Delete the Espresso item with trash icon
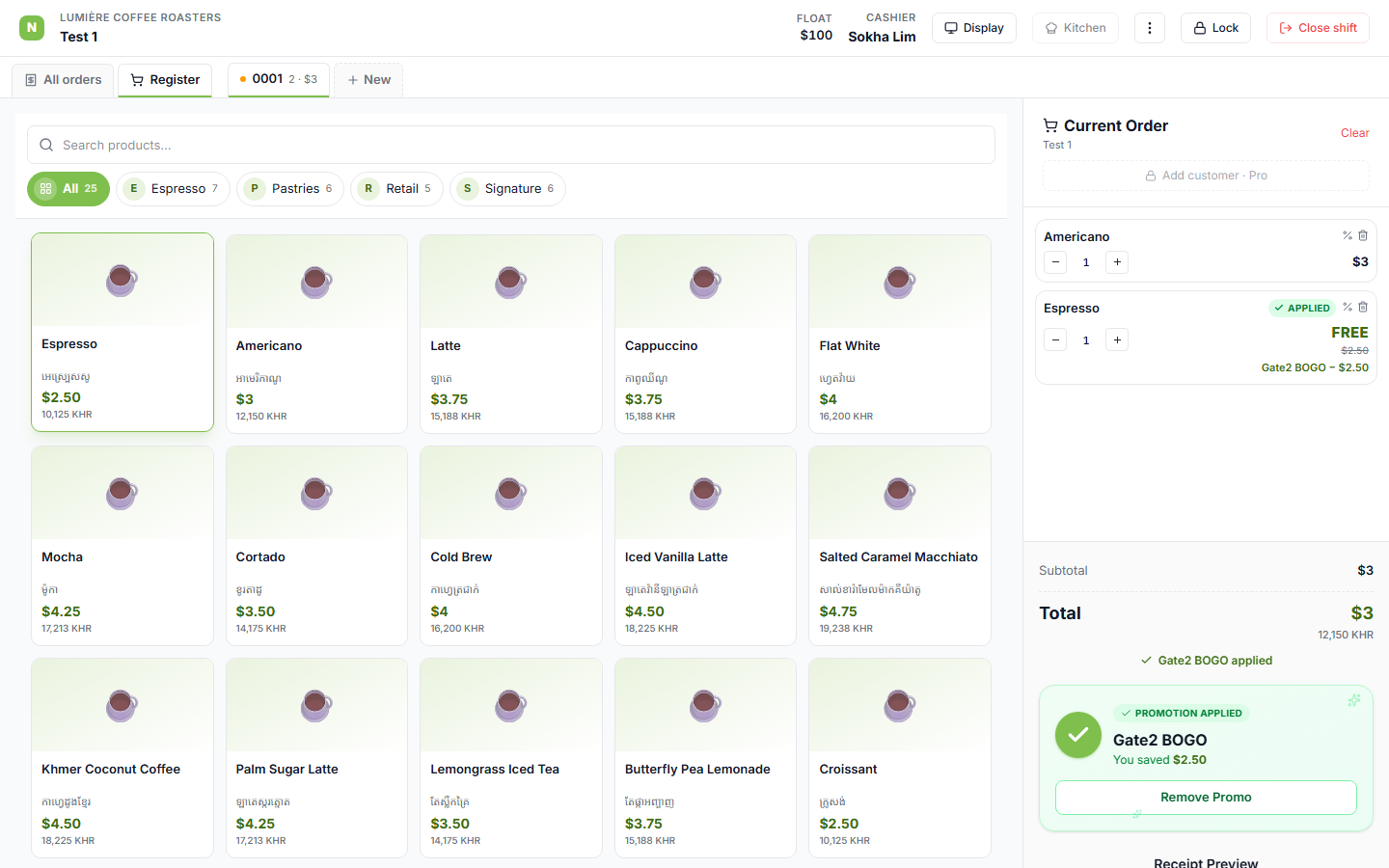Image resolution: width=1389 pixels, height=868 pixels. coord(1363,307)
